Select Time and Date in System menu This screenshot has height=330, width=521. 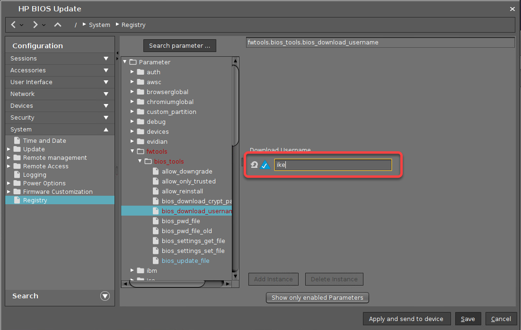click(44, 140)
